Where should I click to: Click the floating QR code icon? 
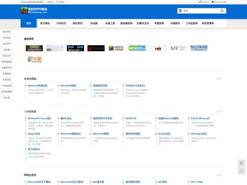(241, 163)
